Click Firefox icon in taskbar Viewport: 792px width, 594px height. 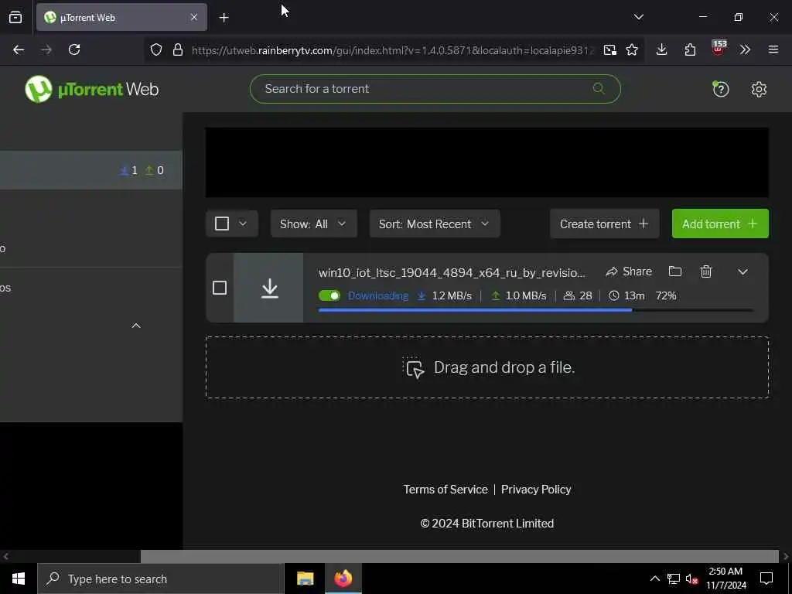click(343, 579)
